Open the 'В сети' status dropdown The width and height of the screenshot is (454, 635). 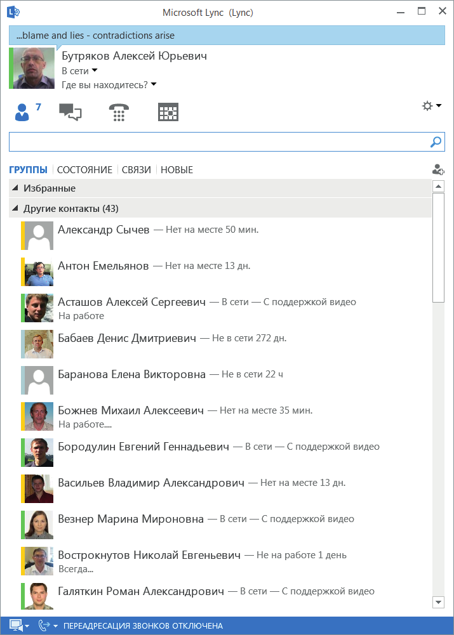(80, 71)
